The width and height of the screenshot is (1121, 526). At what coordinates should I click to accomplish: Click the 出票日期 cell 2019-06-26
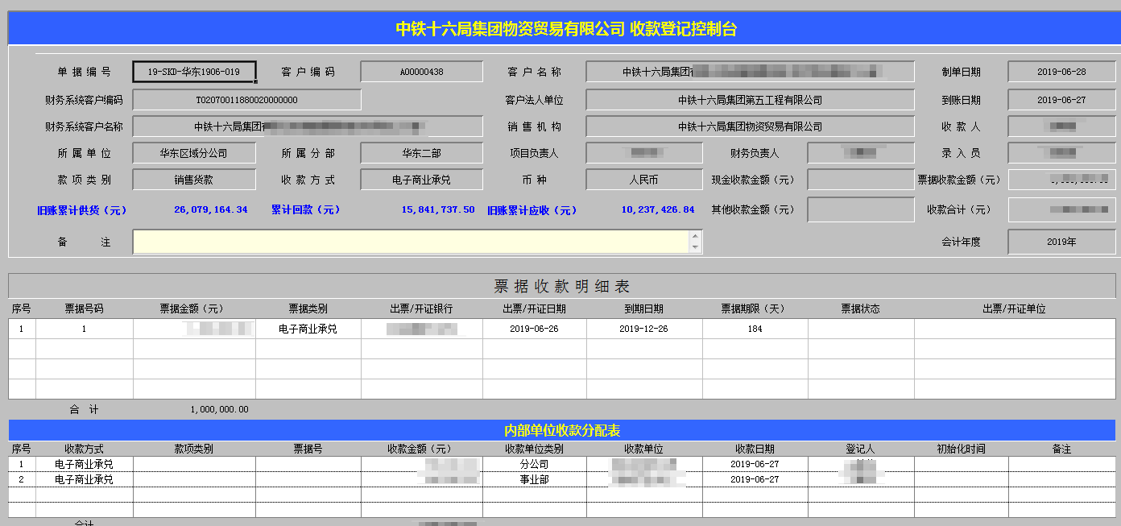coord(534,329)
